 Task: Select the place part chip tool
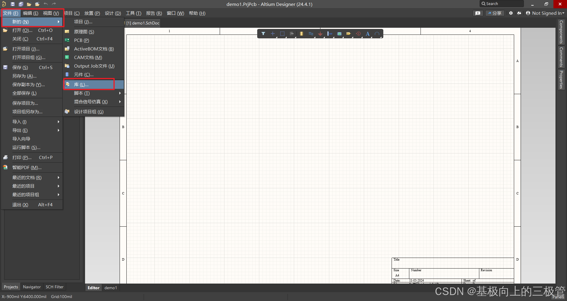(301, 34)
